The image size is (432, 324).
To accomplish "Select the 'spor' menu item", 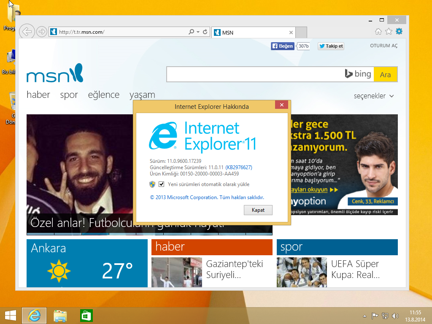I will click(69, 95).
